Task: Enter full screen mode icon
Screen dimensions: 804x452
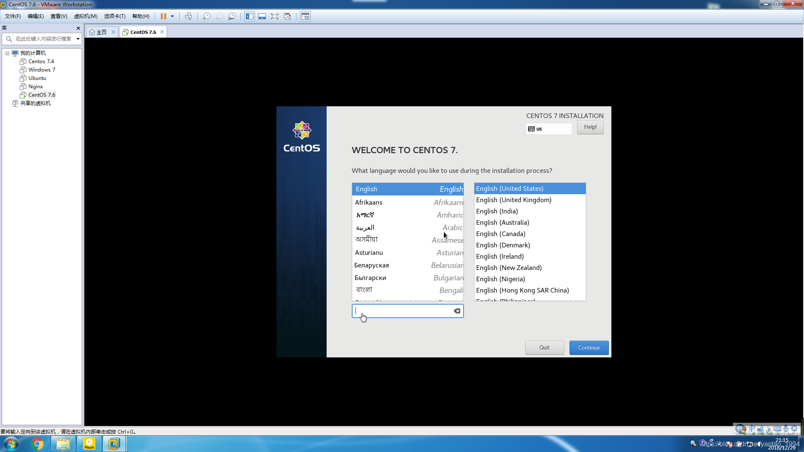Action: pos(275,16)
